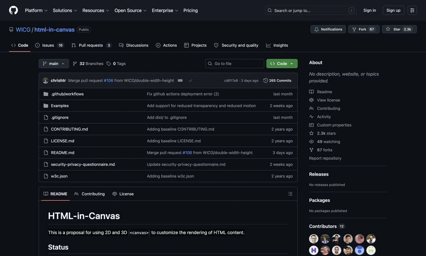The height and width of the screenshot is (256, 426).
Task: Open the main branch selector dropdown
Action: pos(54,64)
